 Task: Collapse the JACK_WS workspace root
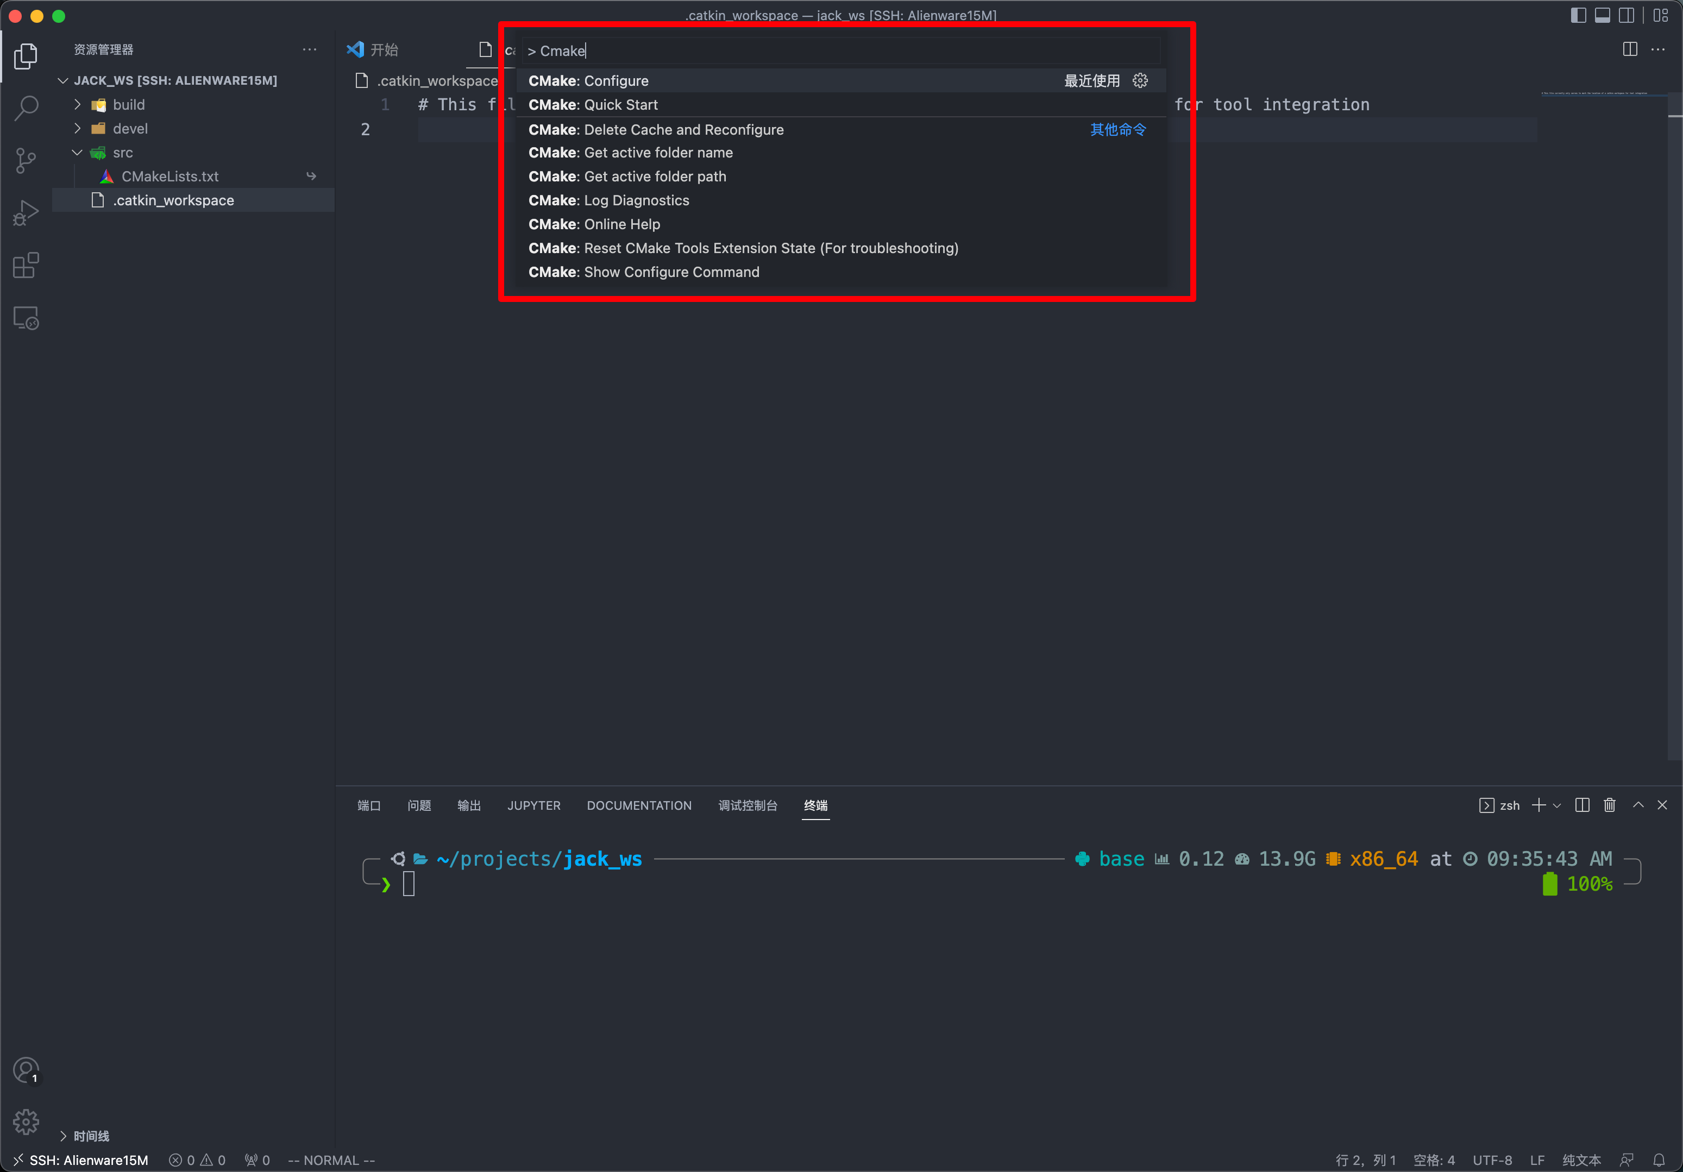[x=193, y=80]
